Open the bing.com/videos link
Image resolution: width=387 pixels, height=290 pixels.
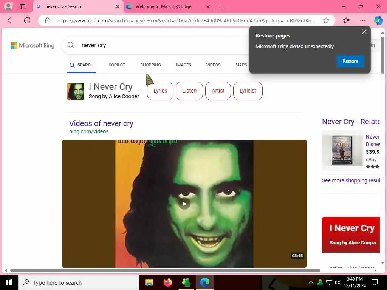(x=89, y=131)
